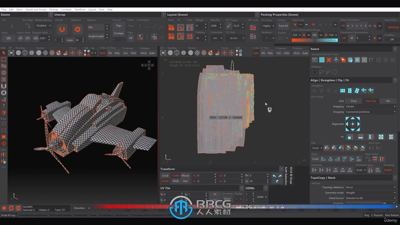Viewport: 400px width, 225px height.
Task: Click the Crush align button
Action: [x=315, y=159]
